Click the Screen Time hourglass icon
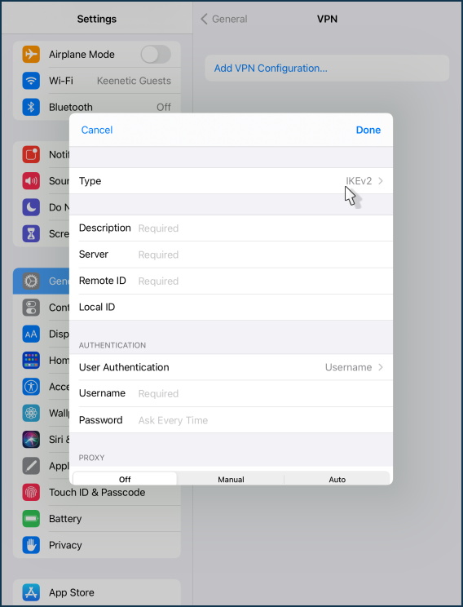The width and height of the screenshot is (463, 607). (x=31, y=233)
